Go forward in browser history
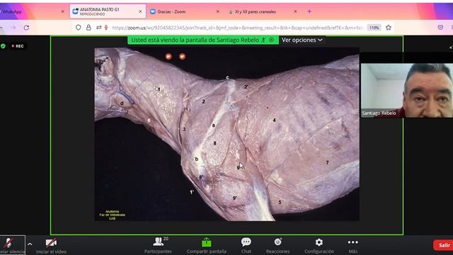The width and height of the screenshot is (453, 255). point(13,28)
